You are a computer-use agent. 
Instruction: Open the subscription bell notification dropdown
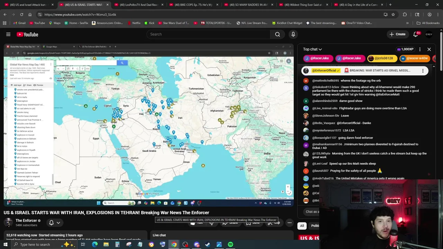[x=55, y=223]
